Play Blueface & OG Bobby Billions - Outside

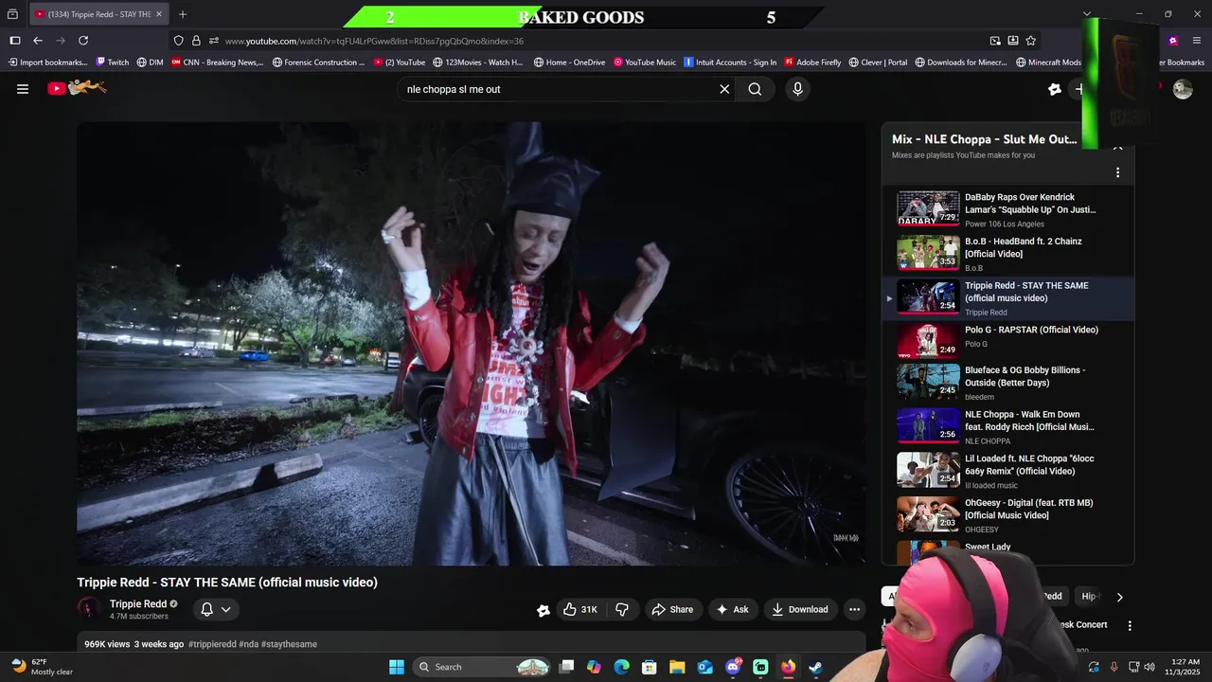point(1007,383)
